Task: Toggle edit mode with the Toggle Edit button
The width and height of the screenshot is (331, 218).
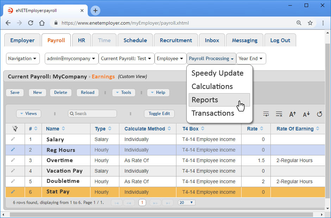Action: 159,114
